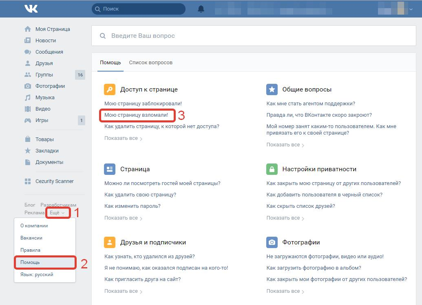The width and height of the screenshot is (422, 305).
Task: Switch to the "Список вопросов" tab
Action: click(x=150, y=63)
